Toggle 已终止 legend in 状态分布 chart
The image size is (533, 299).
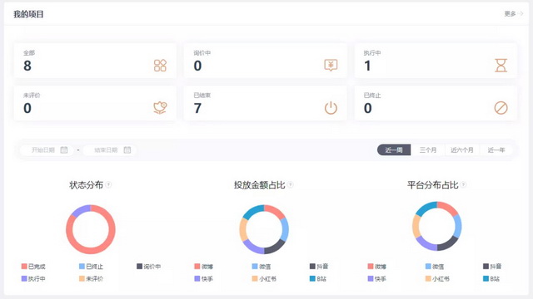91,267
